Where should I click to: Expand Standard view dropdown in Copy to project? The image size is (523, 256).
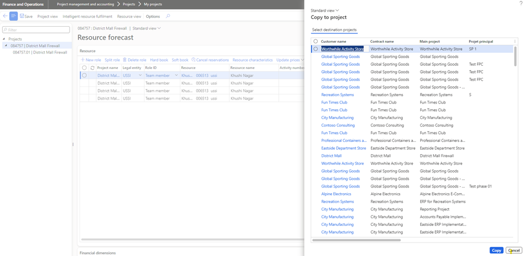coord(324,10)
